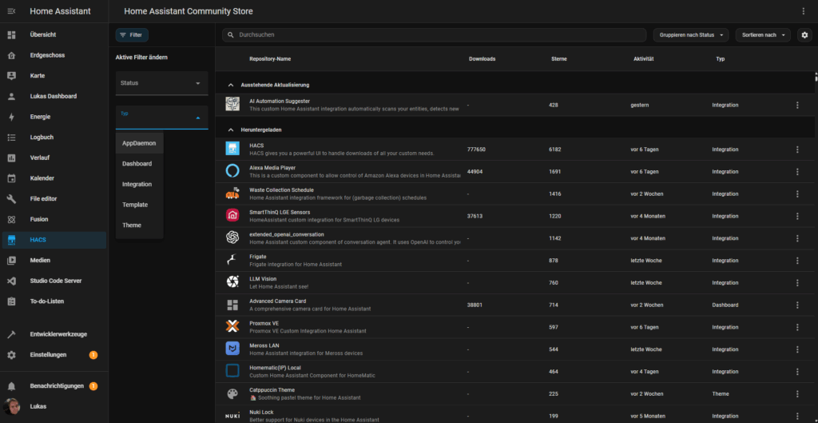Open three-dot menu for AI Automation Suggester
Image resolution: width=818 pixels, height=423 pixels.
pyautogui.click(x=797, y=105)
